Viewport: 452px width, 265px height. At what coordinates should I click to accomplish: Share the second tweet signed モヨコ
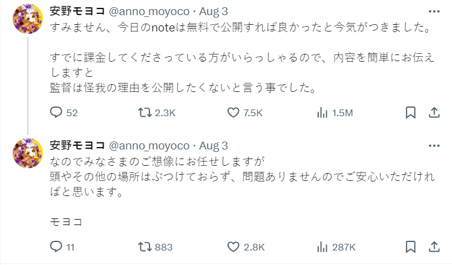434,247
